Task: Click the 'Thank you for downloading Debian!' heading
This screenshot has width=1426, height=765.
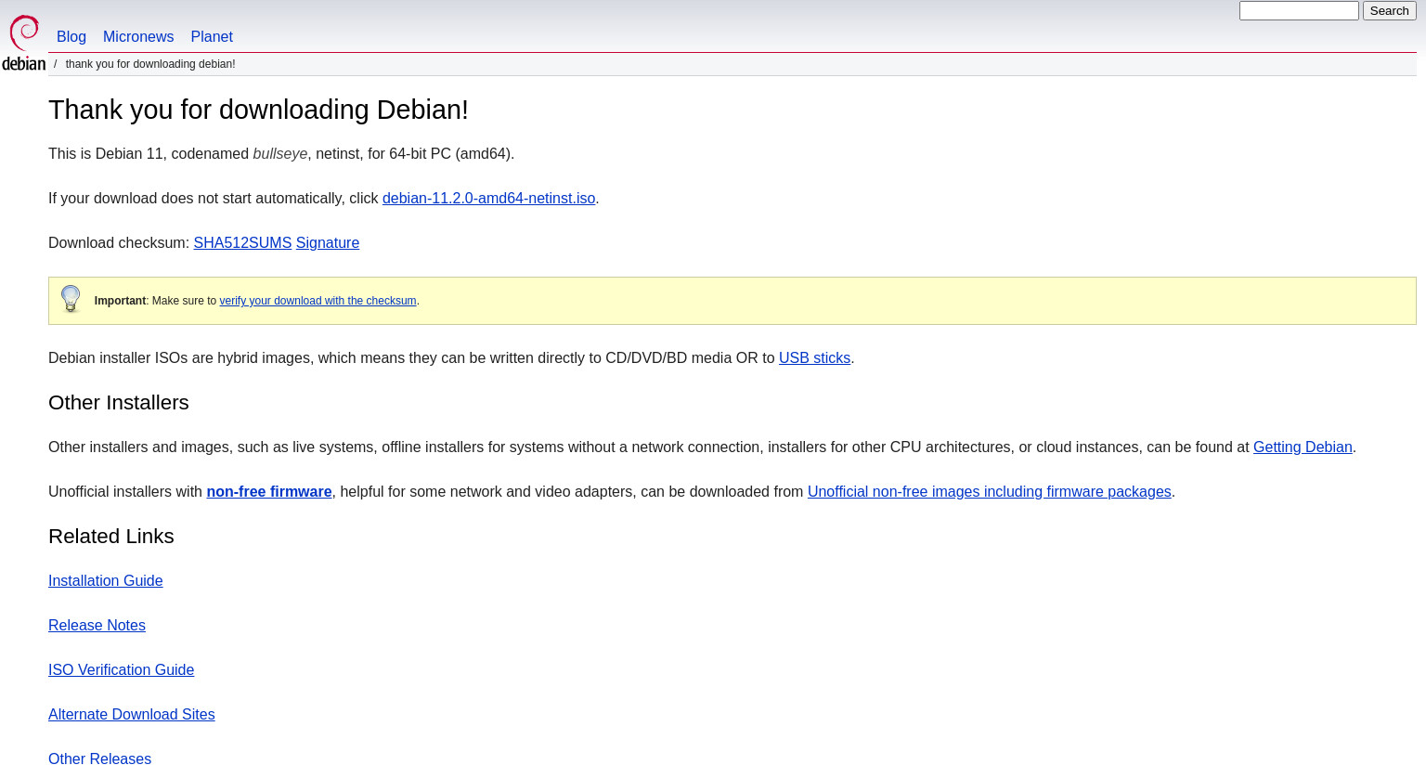Action: (x=258, y=110)
